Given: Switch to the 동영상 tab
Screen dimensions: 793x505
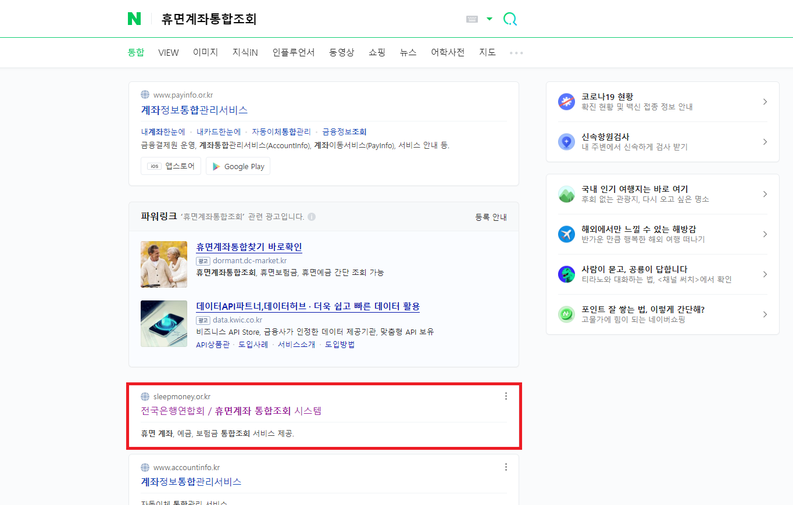Looking at the screenshot, I should [x=342, y=52].
